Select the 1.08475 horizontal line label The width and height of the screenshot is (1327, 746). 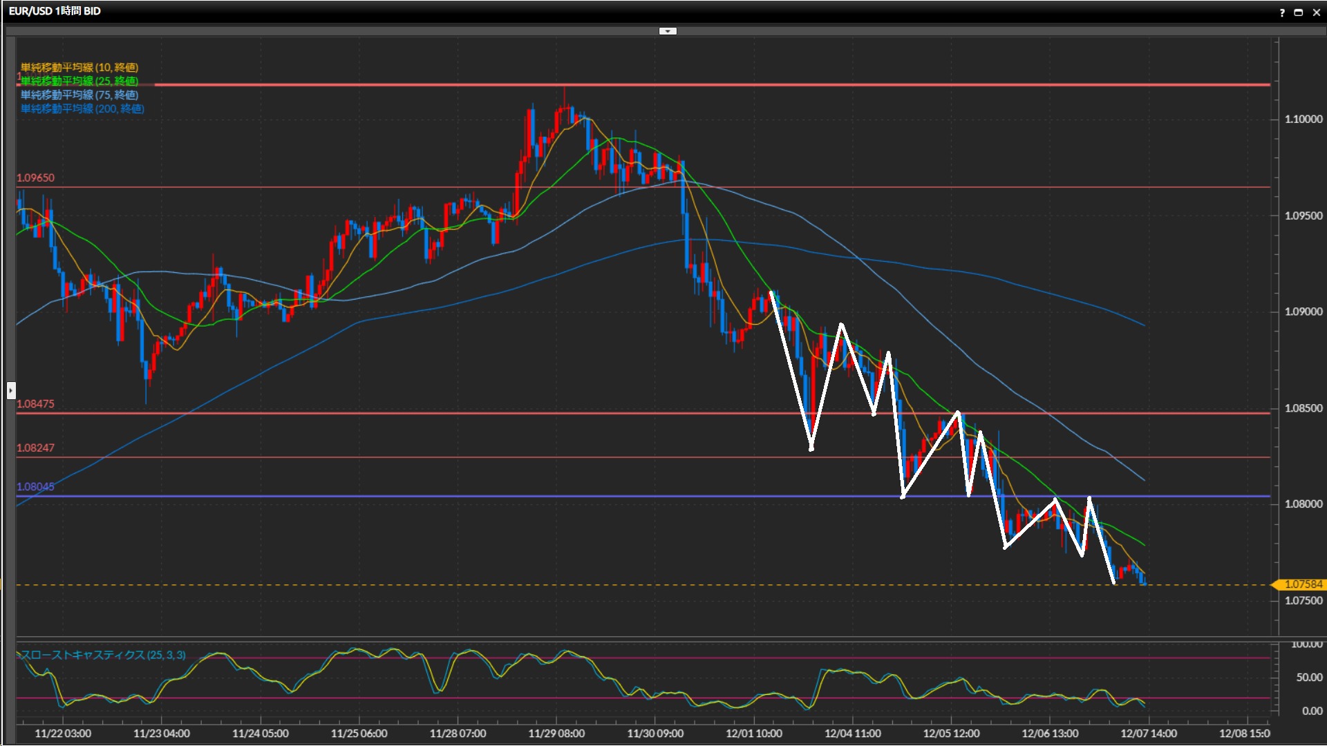[35, 403]
